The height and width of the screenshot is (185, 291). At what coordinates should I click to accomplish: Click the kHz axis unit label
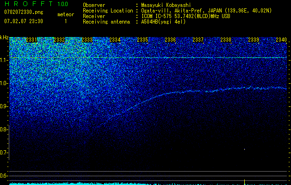(4, 37)
